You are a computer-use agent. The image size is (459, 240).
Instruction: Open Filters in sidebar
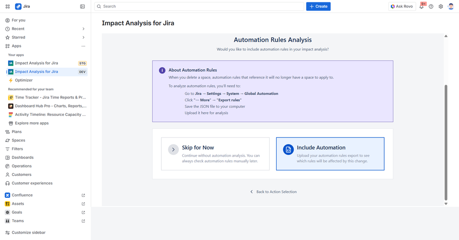click(17, 149)
